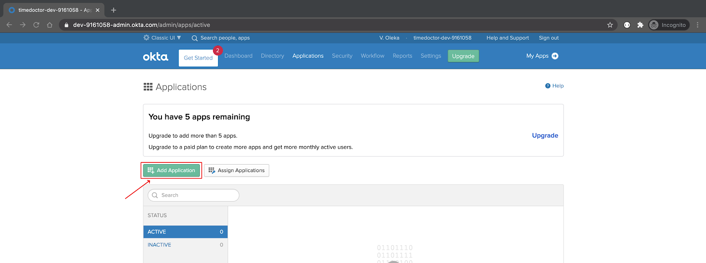706x263 pixels.
Task: Click the Okta logo
Action: pyautogui.click(x=155, y=56)
